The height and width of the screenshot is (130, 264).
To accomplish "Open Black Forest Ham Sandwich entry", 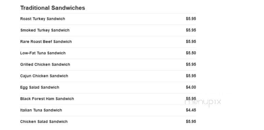I will 47,99.
